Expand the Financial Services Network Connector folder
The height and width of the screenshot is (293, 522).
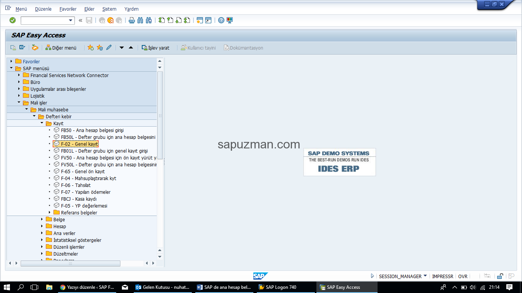19,75
